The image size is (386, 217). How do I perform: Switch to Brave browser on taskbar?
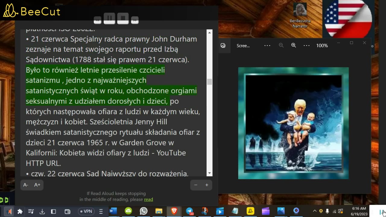pyautogui.click(x=174, y=211)
